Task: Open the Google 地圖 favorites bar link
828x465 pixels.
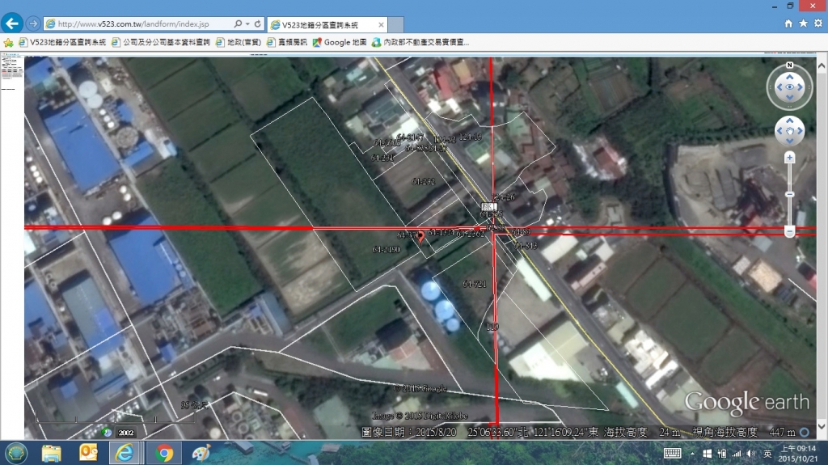Action: point(340,42)
